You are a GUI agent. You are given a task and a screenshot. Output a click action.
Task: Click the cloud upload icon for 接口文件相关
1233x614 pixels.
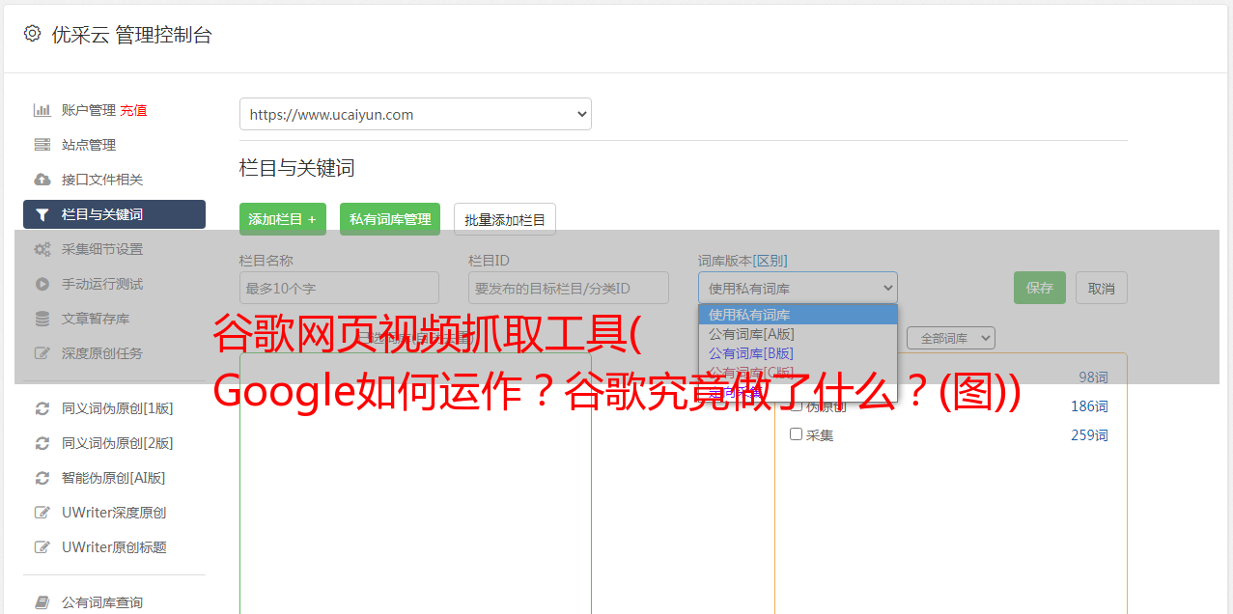[42, 180]
